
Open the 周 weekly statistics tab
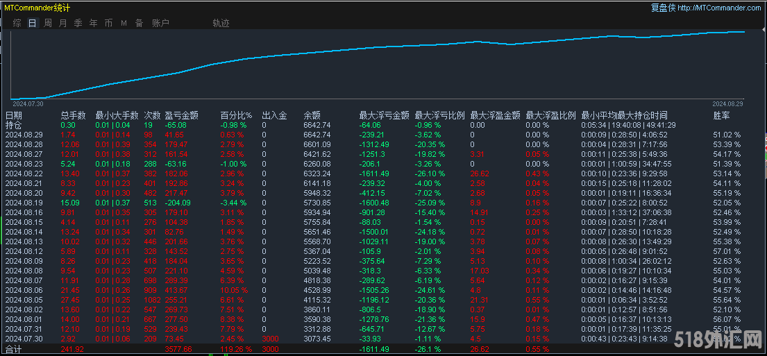(x=48, y=23)
